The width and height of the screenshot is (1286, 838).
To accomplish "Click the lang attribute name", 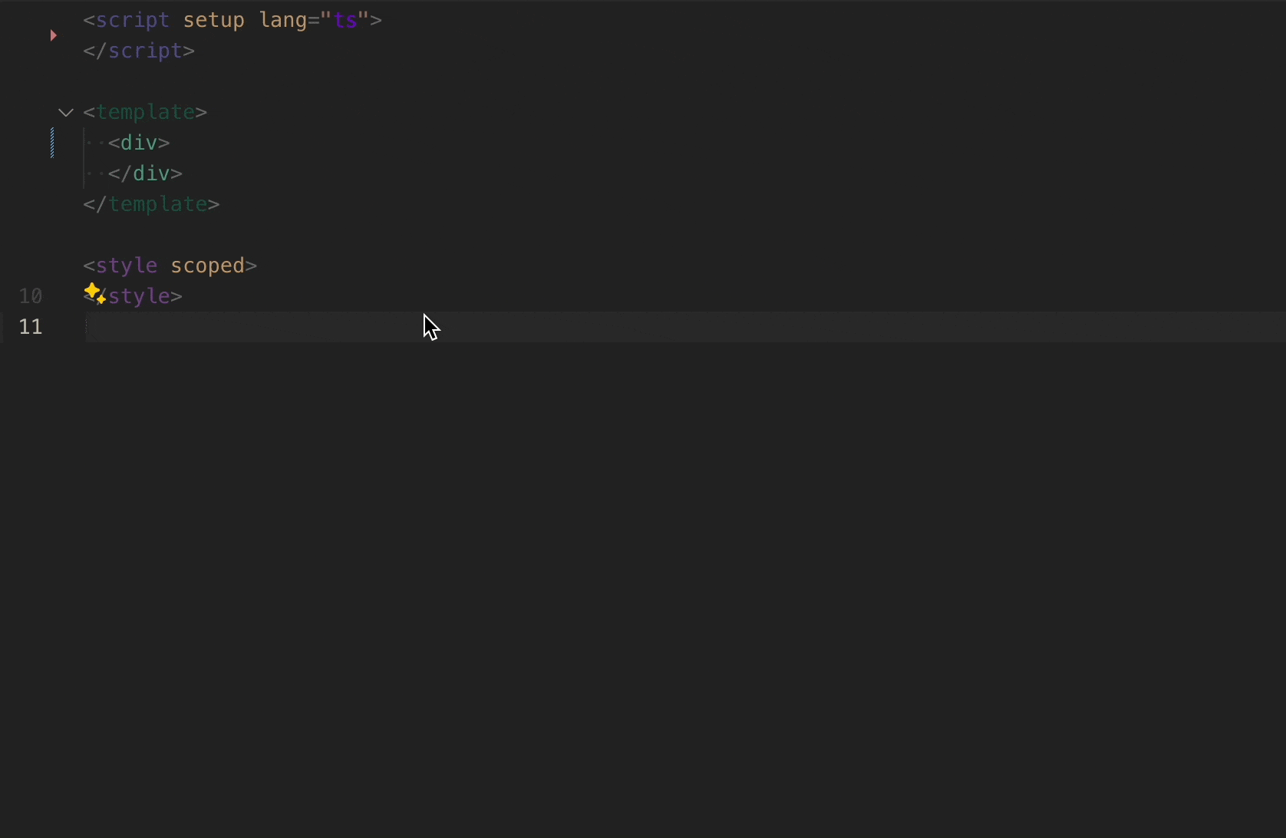I will pos(282,20).
